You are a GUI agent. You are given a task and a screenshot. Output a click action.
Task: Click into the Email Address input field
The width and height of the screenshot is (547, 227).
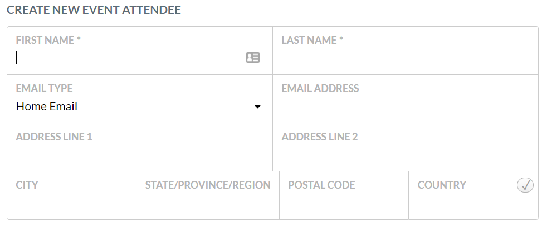point(406,107)
